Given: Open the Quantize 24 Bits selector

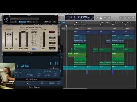Looking at the screenshot, I should tap(52, 37).
